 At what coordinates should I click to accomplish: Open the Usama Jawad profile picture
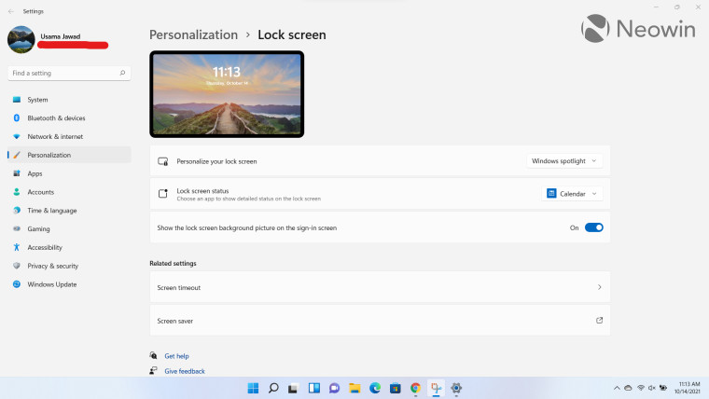[21, 40]
